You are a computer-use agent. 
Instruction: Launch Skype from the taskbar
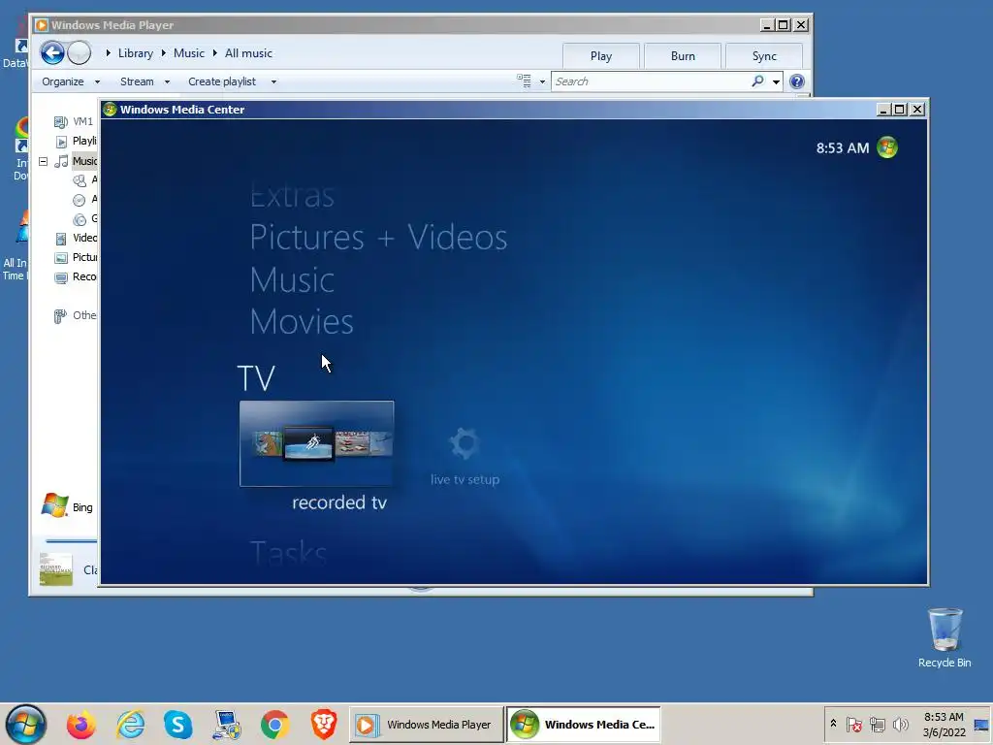(x=178, y=724)
